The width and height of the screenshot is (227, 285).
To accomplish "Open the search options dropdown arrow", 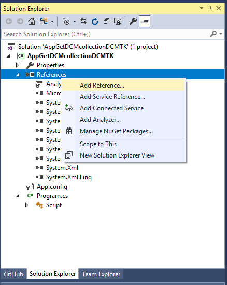I will pos(221,34).
